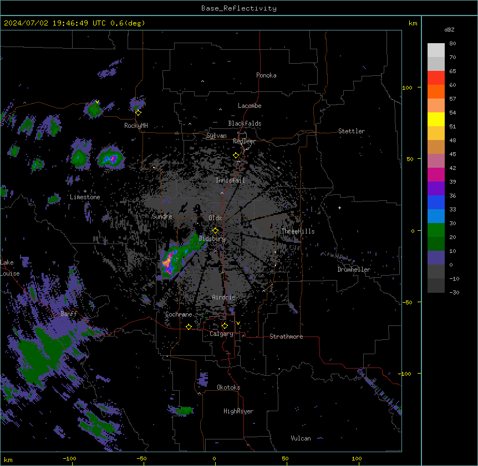478x466 pixels.
Task: Click the RockyMH town label
Action: 136,126
